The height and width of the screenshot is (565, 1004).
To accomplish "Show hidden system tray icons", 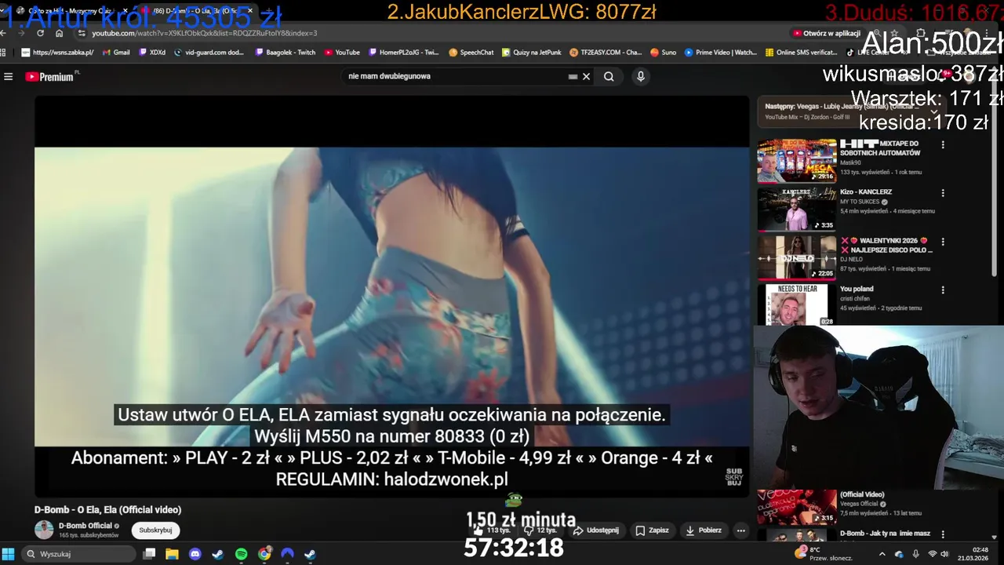I will (882, 554).
